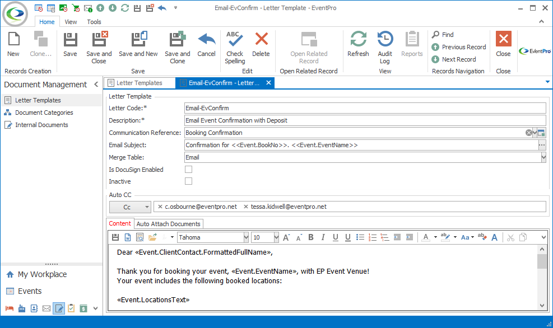Screen dimensions: 553x328
Task: Decrease font size in editor toolbar
Action: (299, 237)
